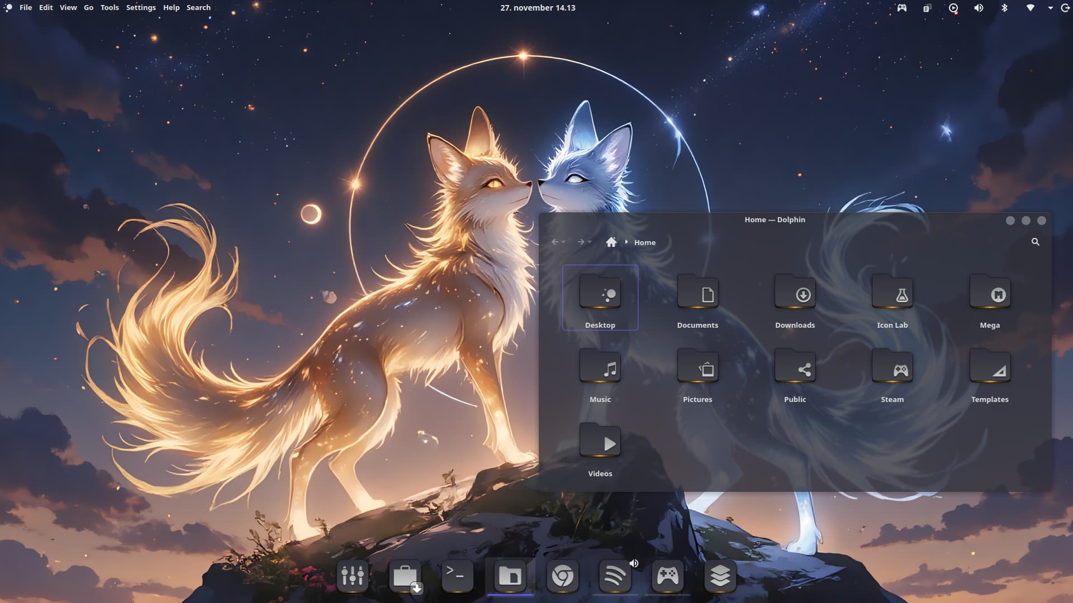Open the View menu
The height and width of the screenshot is (603, 1073).
68,8
